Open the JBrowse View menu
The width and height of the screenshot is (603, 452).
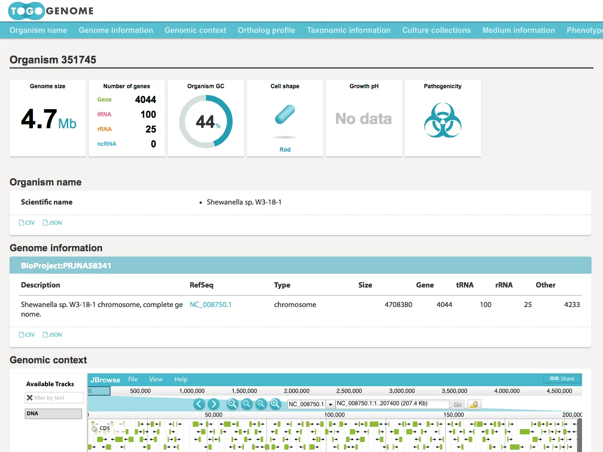[156, 380]
